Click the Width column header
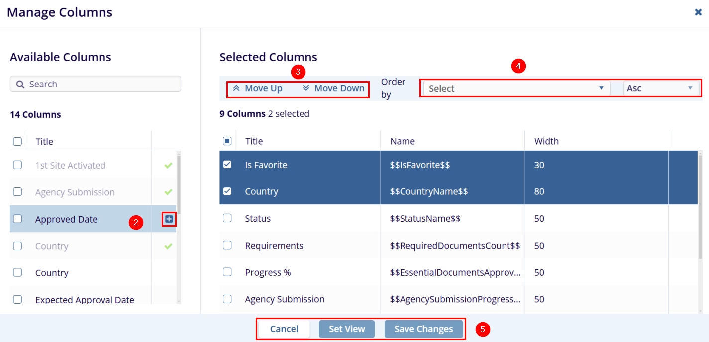Image resolution: width=709 pixels, height=342 pixels. coord(546,141)
